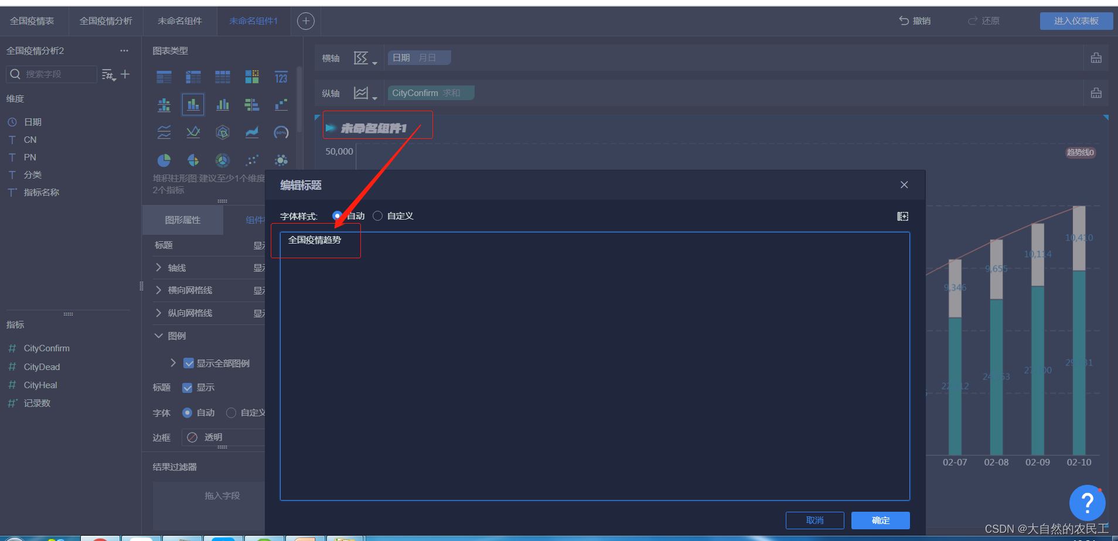This screenshot has height=541, width=1118.
Task: Select the cross table chart type
Action: point(193,77)
